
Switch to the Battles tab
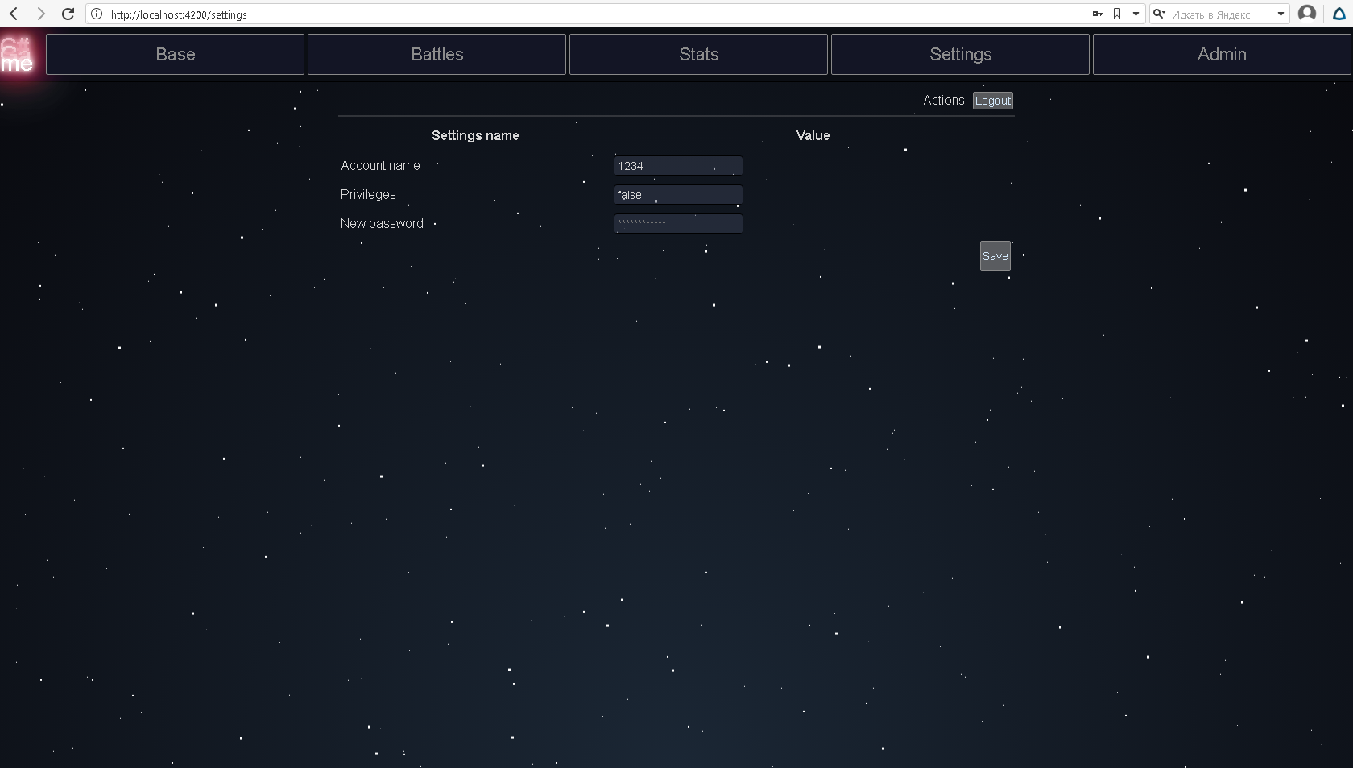click(437, 54)
